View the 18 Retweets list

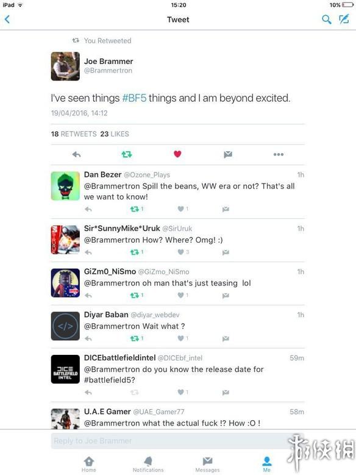[74, 134]
